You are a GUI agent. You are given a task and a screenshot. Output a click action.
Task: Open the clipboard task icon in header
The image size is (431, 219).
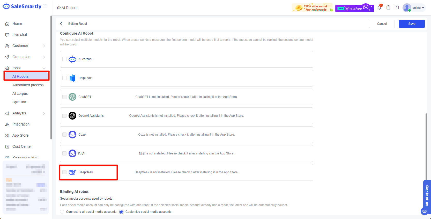tap(388, 8)
